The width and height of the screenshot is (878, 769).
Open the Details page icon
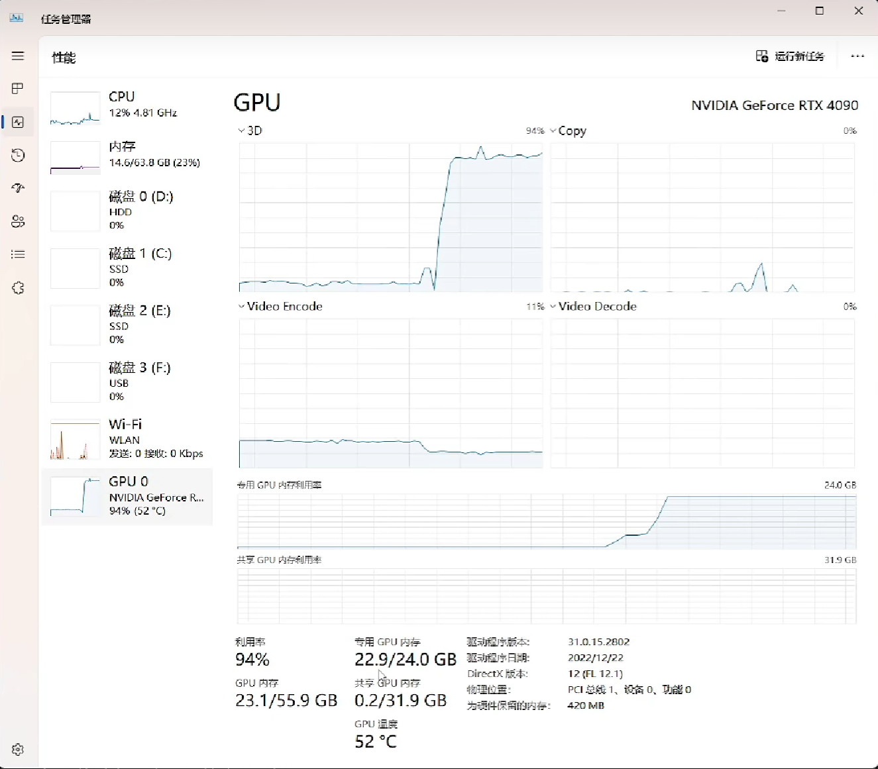click(x=18, y=254)
